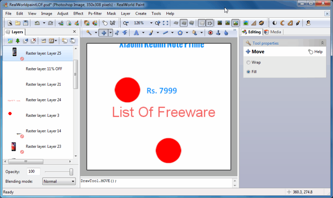The height and width of the screenshot is (198, 333).
Task: Select the Polygon shape tool
Action: (180, 33)
